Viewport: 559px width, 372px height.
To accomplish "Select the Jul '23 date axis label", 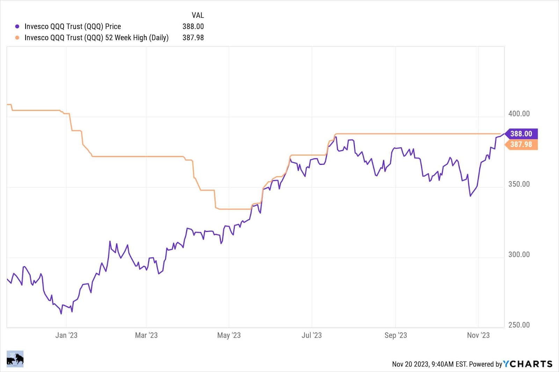I will 312,335.
